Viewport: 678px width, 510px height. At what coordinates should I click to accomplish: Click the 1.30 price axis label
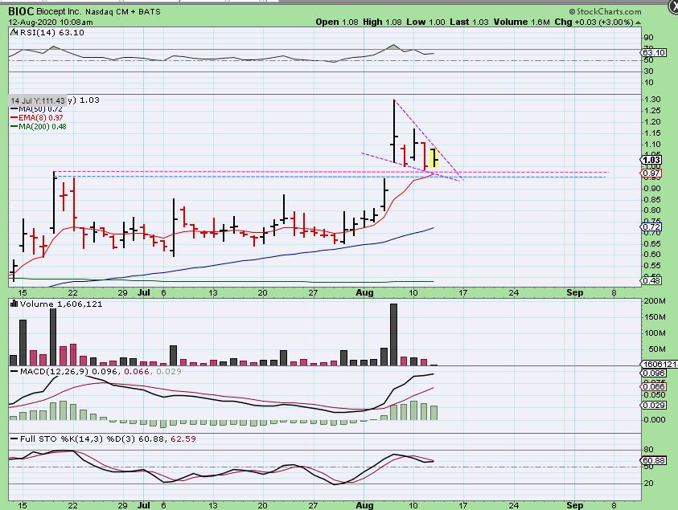(x=652, y=100)
